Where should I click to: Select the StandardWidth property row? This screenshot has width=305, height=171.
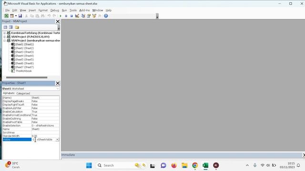30,136
